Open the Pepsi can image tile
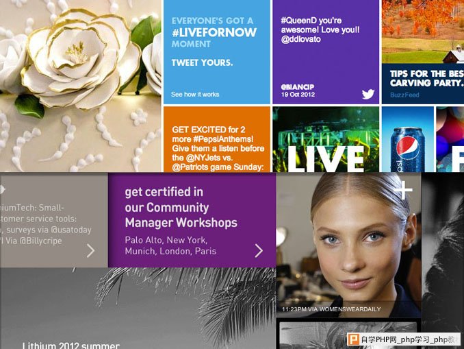This screenshot has width=464, height=349. tap(407, 139)
